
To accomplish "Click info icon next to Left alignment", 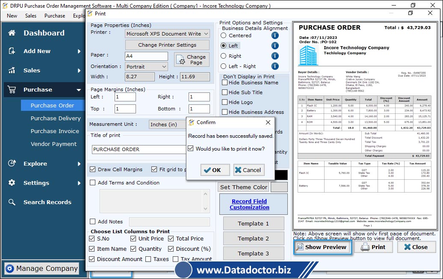I will pyautogui.click(x=275, y=45).
